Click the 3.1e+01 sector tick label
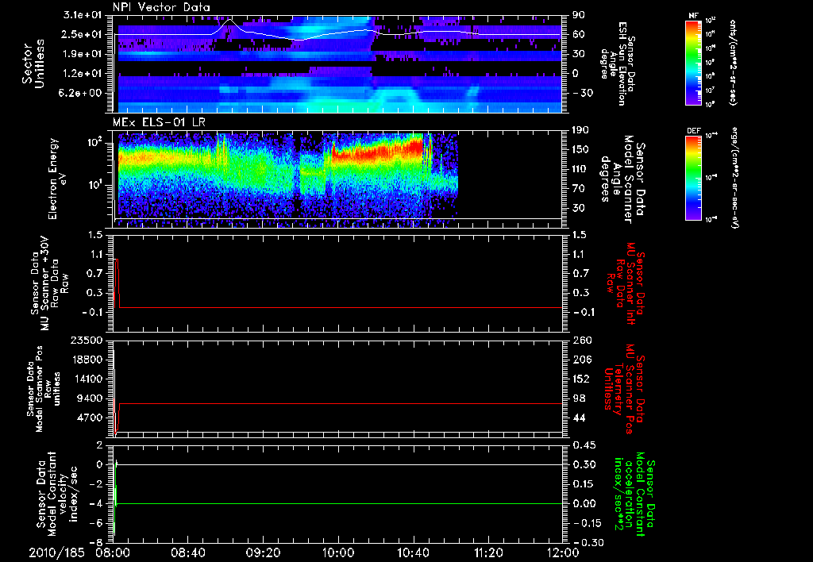This screenshot has height=562, width=813. pyautogui.click(x=82, y=15)
